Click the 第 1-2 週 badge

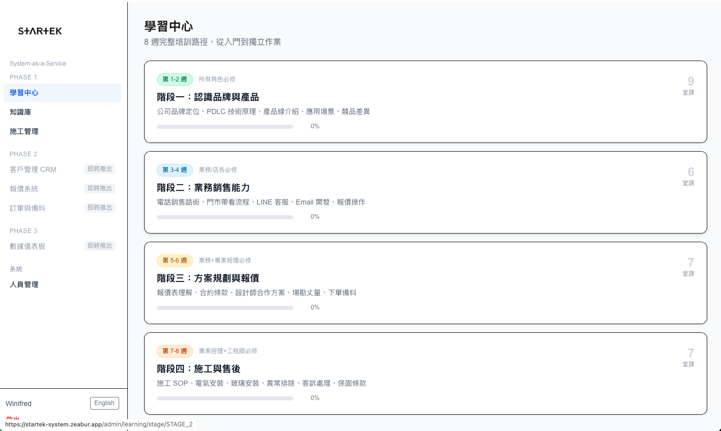pos(175,79)
